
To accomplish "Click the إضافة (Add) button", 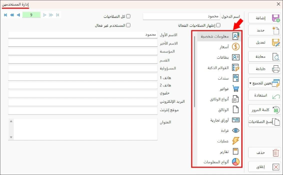I will point(264,18).
